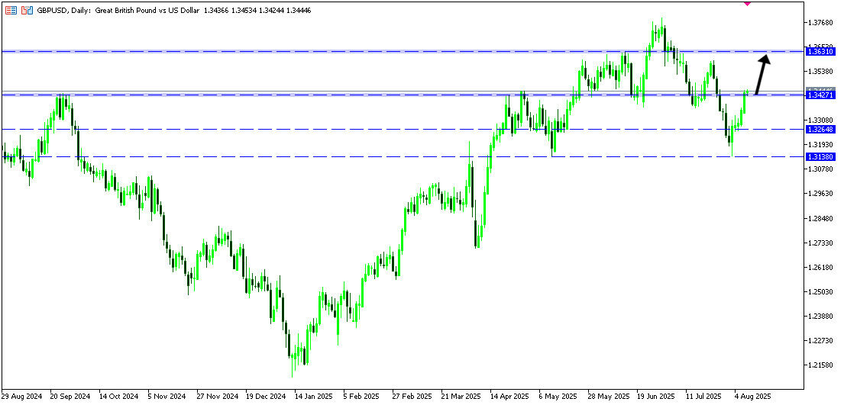
Task: Click the red Depth of Market icon
Action: pos(11,11)
